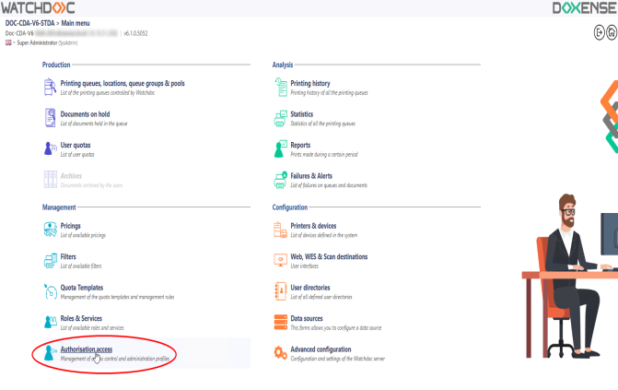Open Printing queues, locations, queue groups & pools
The image size is (618, 390).
tap(122, 83)
